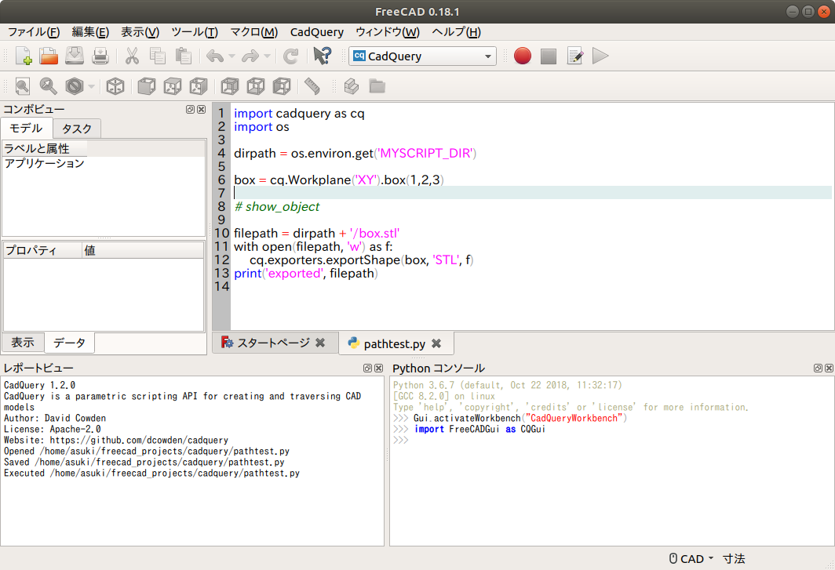
Task: Open the macro editor icon
Action: tap(575, 56)
